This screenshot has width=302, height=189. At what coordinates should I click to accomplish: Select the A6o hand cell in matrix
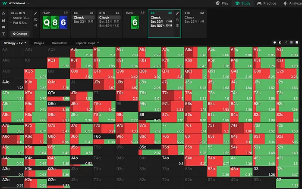click(x=12, y=139)
